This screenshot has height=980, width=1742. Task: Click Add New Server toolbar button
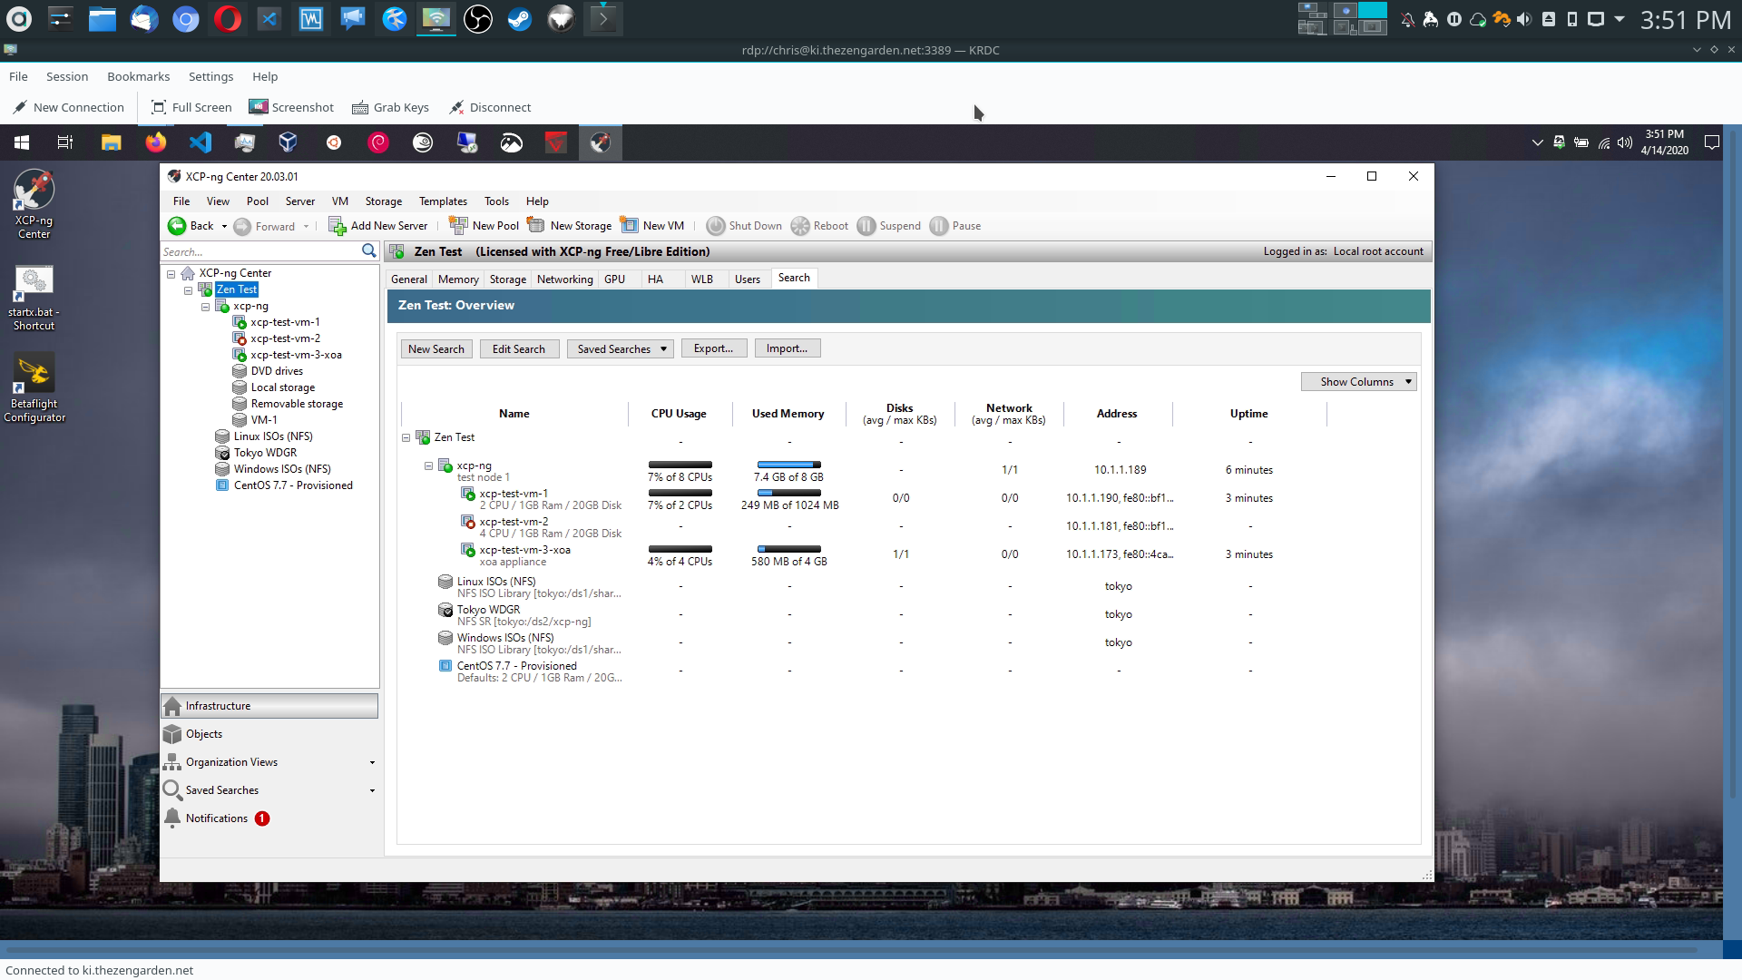377,226
